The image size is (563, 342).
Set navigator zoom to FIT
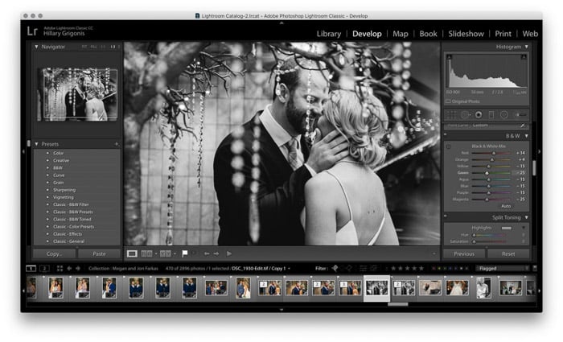pyautogui.click(x=84, y=47)
